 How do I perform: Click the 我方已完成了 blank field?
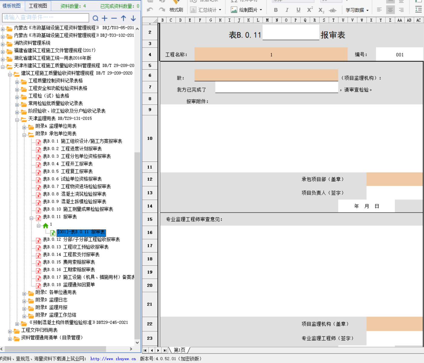coord(276,87)
